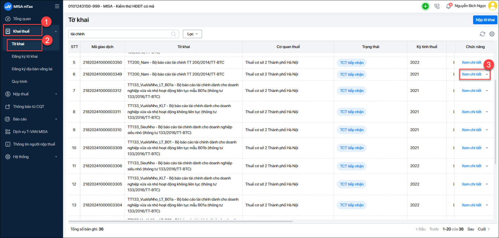This screenshot has height=238, width=499.
Task: Select Tờ khai in sidebar
Action: point(18,44)
